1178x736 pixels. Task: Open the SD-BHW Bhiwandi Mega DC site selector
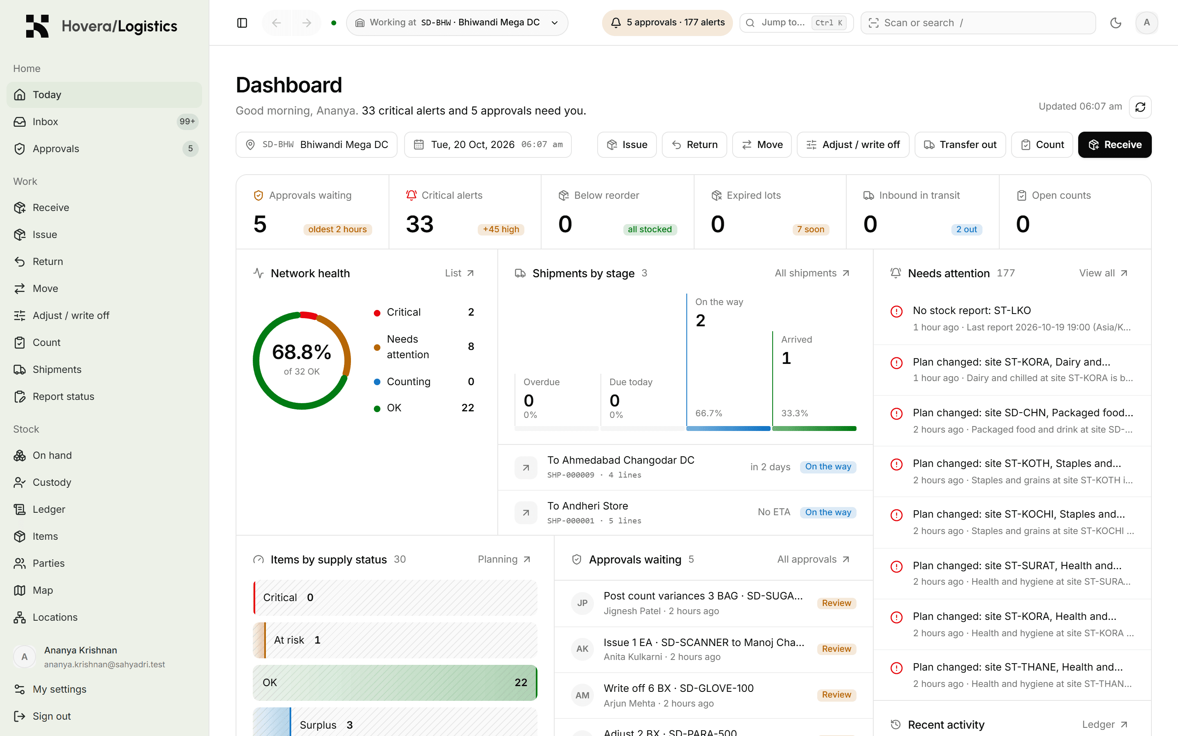[317, 145]
